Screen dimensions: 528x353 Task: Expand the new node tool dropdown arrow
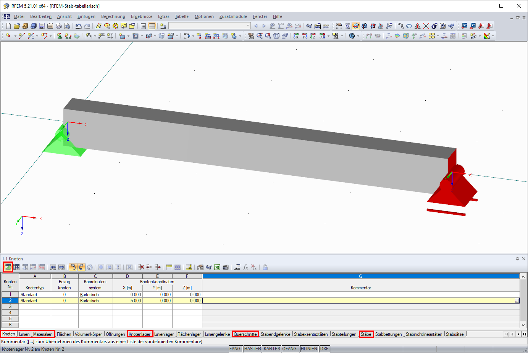(x=15, y=36)
